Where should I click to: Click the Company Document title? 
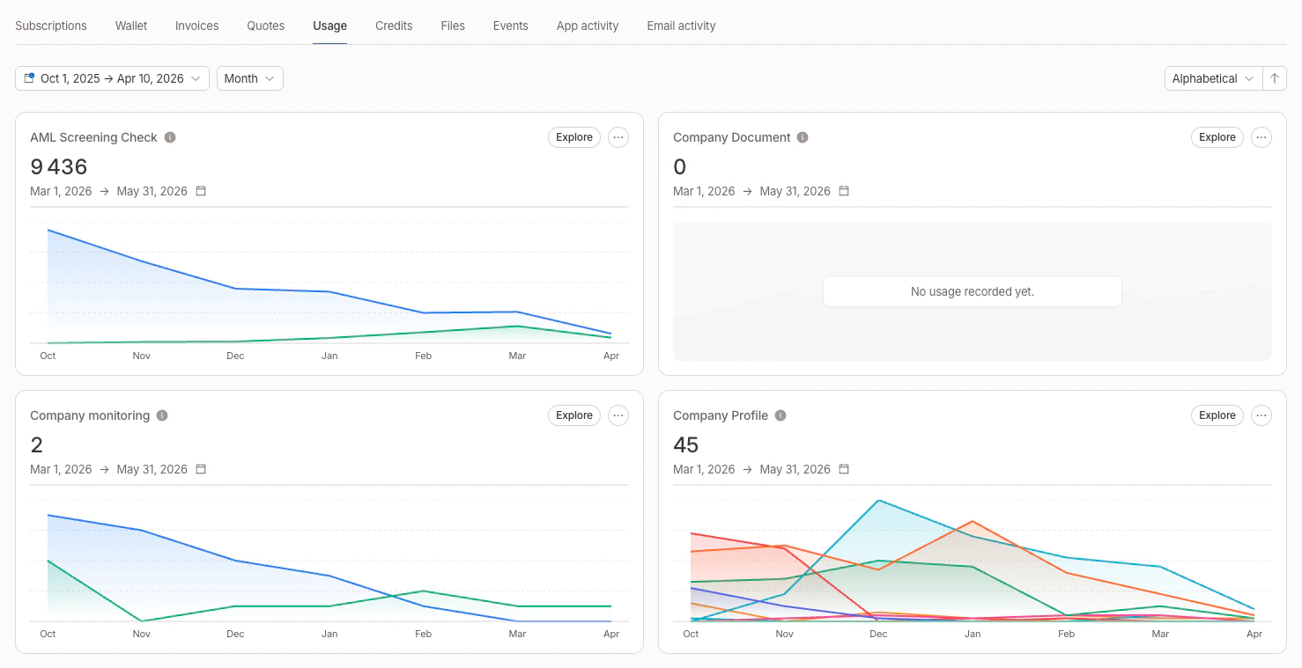click(x=731, y=137)
